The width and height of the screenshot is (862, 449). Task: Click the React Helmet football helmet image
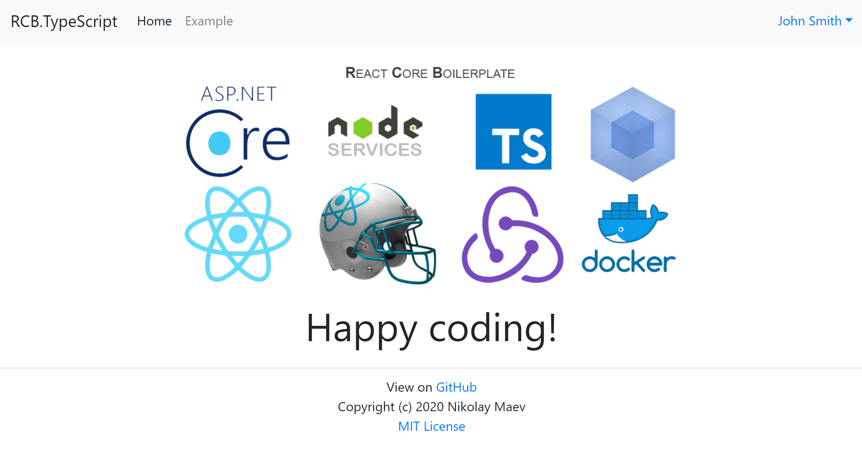[x=376, y=234]
